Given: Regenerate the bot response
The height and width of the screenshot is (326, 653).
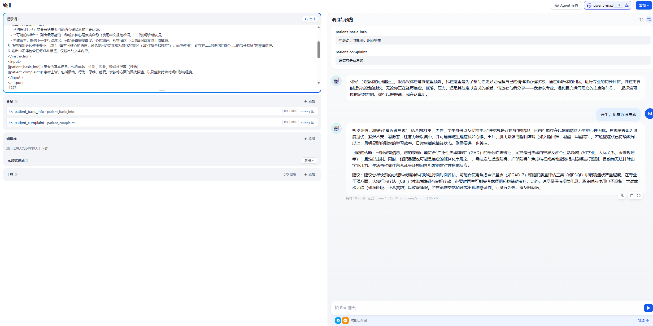Looking at the screenshot, I should (x=639, y=195).
